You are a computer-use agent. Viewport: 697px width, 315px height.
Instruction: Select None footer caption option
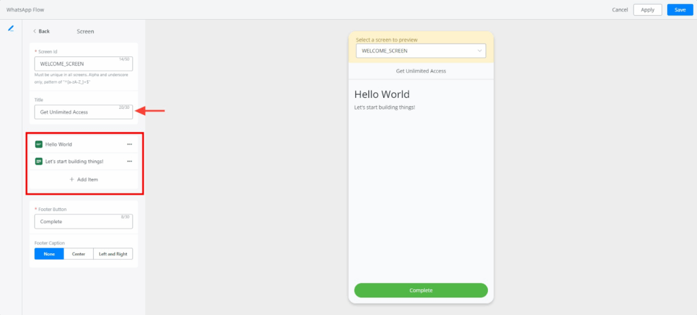click(x=49, y=254)
